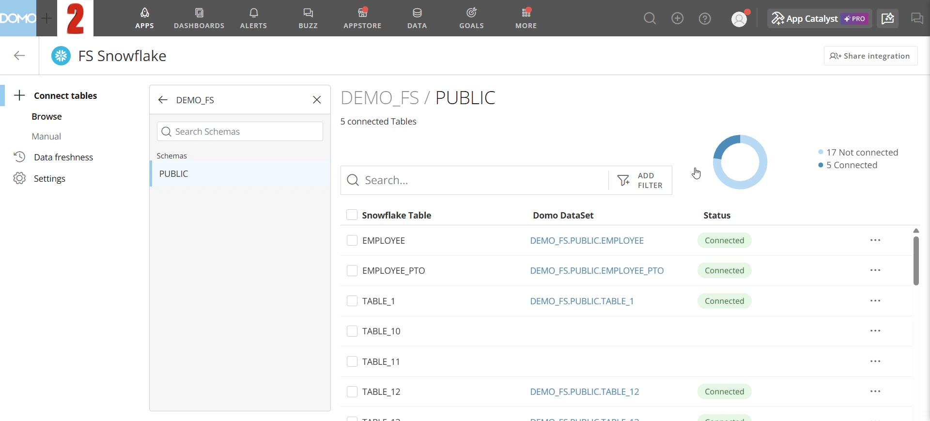
Task: Open the Goals target icon
Action: coord(472,13)
